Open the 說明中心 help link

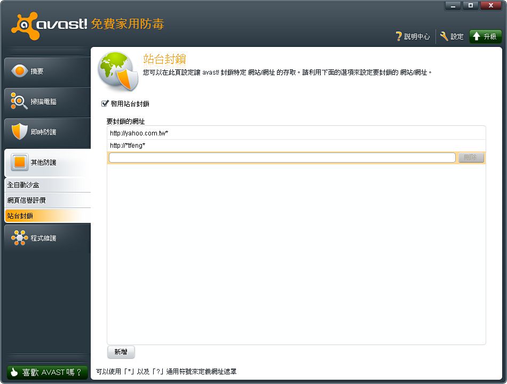click(417, 36)
